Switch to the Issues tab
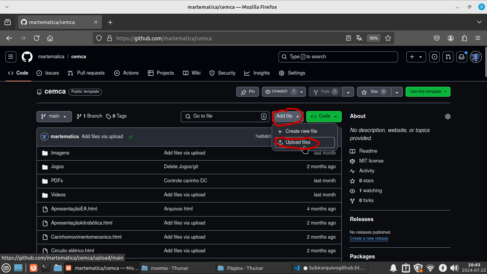487x274 pixels. tap(48, 73)
